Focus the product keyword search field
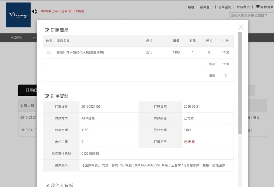Viewport: 274px width, 187px height. click(251, 16)
